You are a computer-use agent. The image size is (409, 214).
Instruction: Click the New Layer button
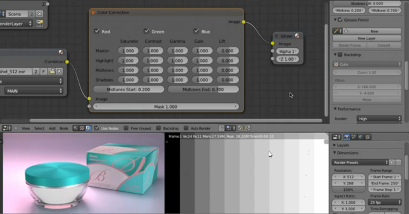pos(367,38)
